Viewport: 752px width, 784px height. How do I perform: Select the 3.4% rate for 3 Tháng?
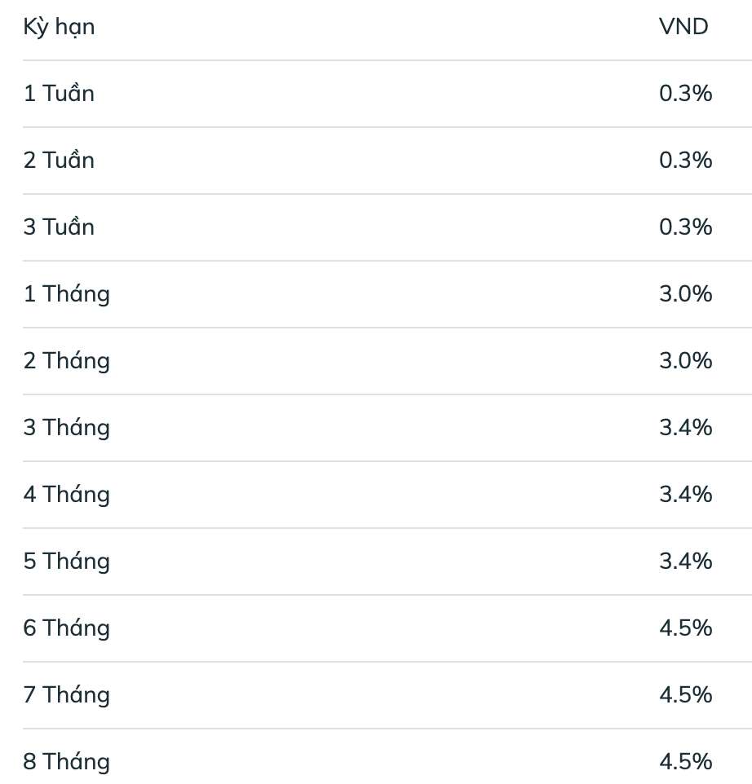(x=685, y=428)
